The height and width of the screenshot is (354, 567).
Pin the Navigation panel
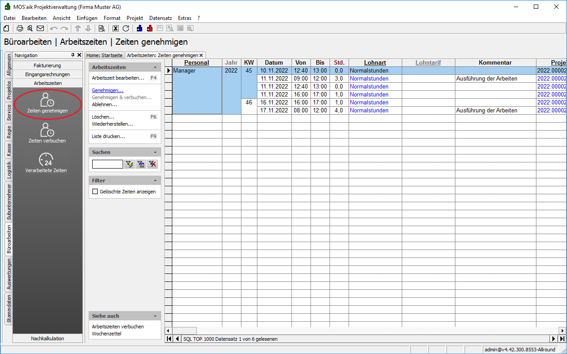pos(73,55)
